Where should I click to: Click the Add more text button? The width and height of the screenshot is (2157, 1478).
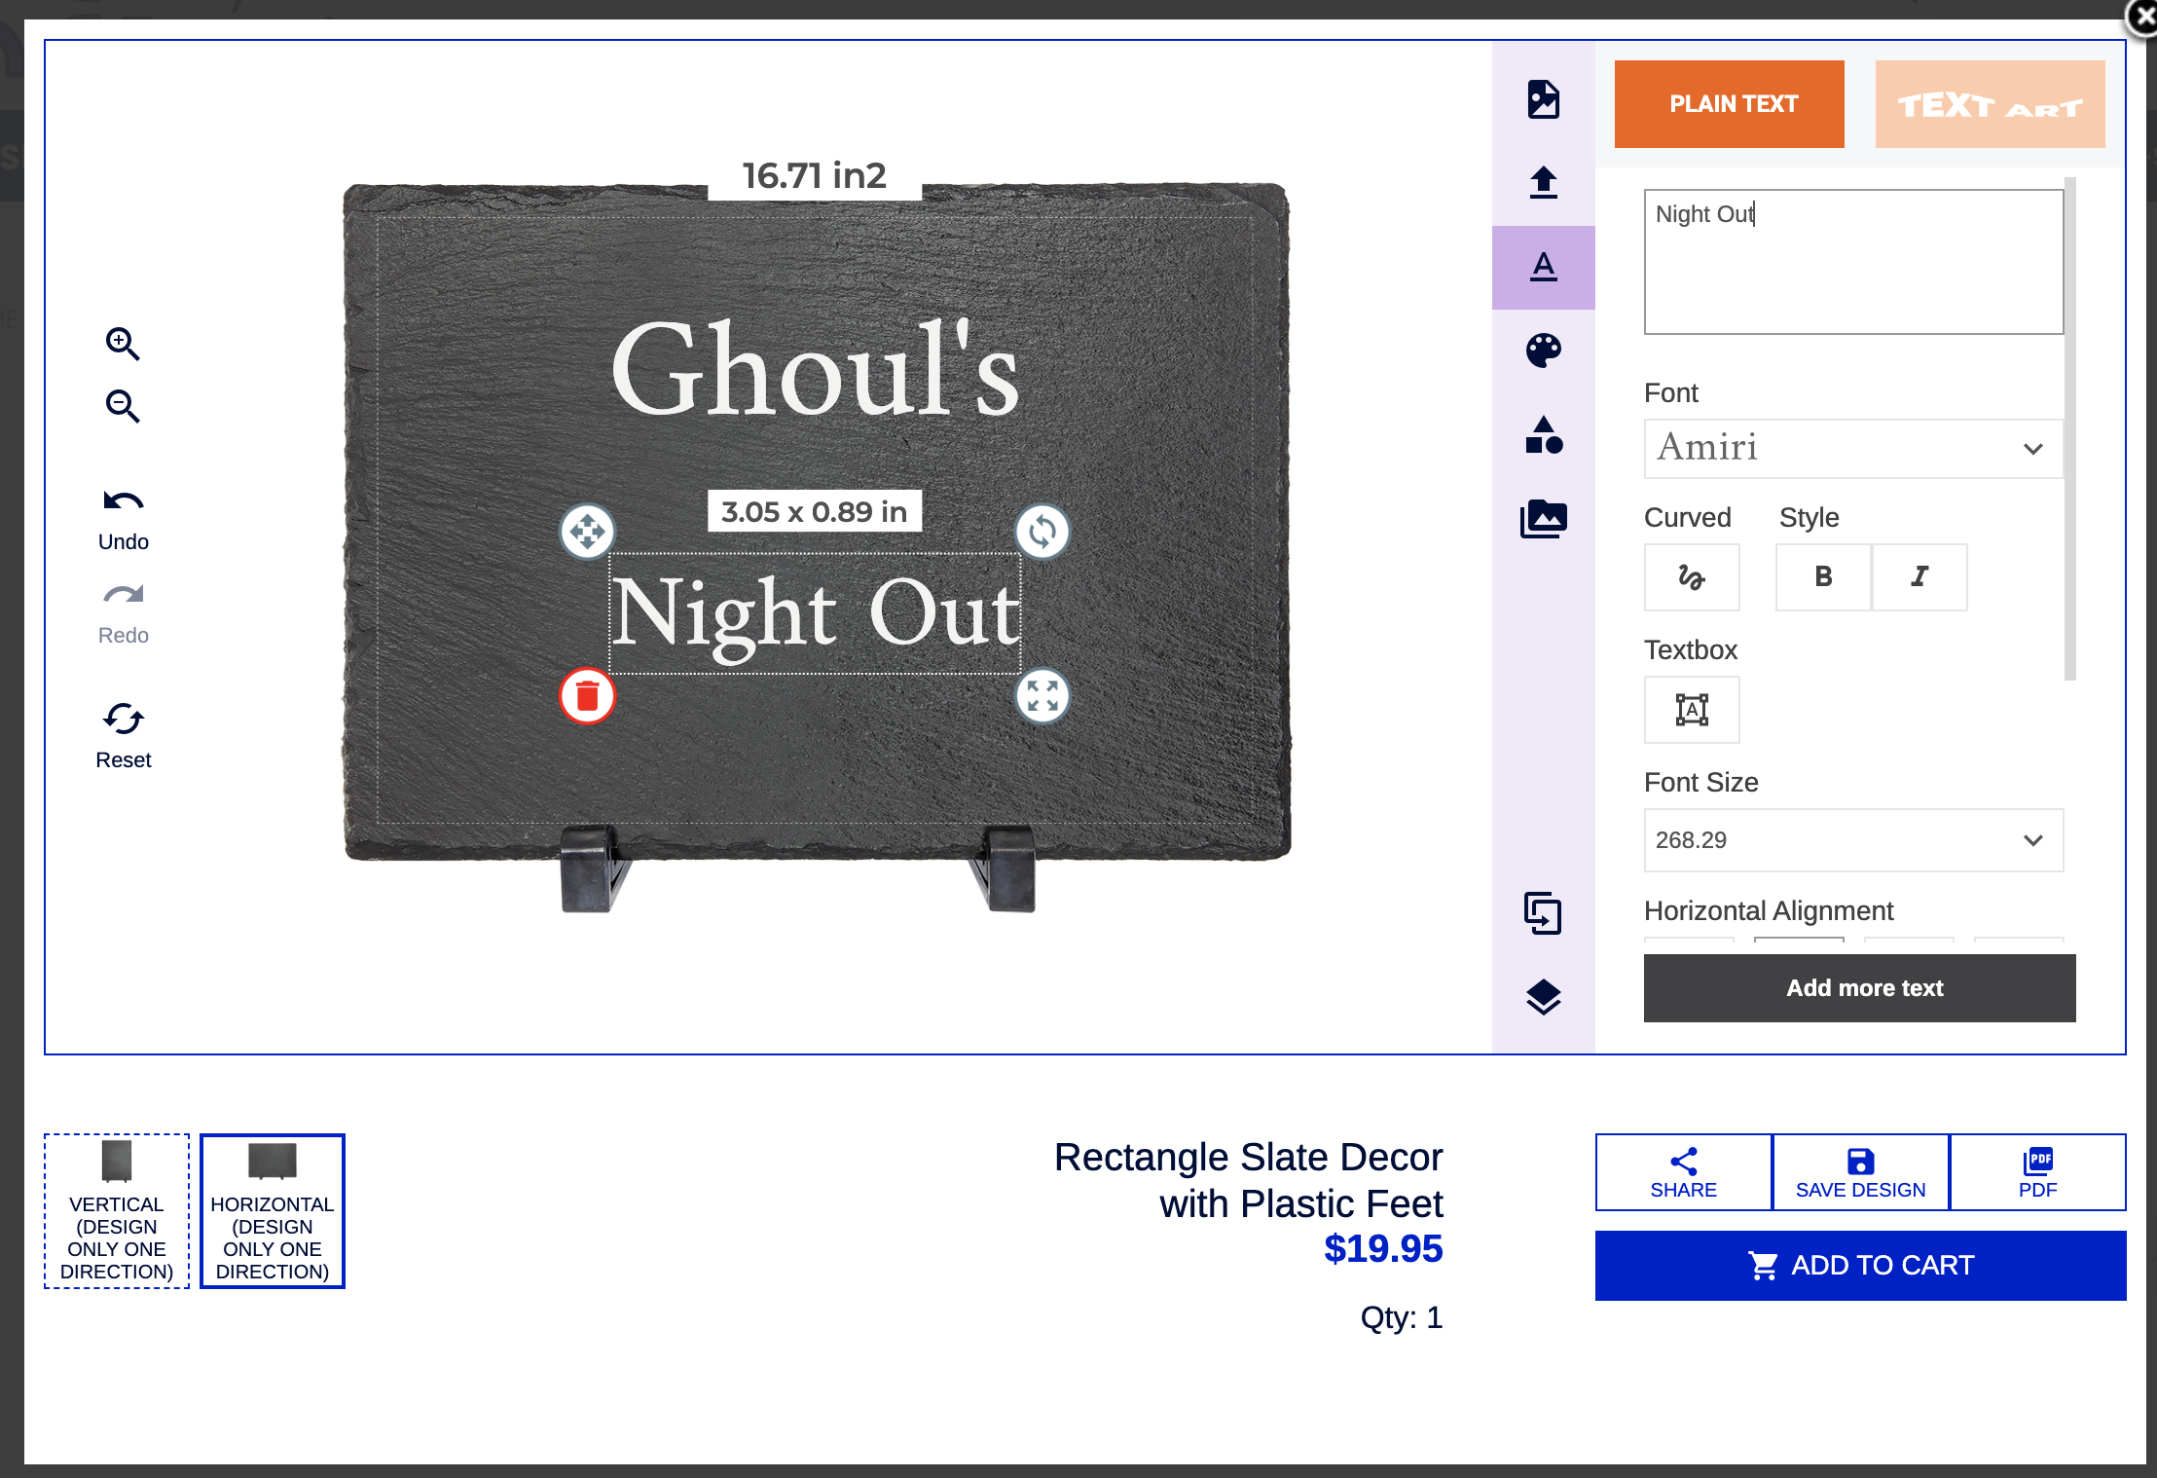click(x=1859, y=987)
